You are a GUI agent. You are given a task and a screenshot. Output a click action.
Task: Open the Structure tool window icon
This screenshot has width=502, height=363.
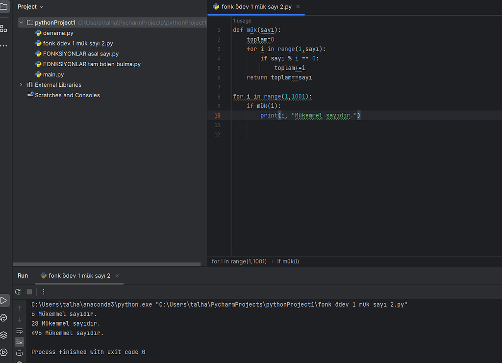click(3, 28)
